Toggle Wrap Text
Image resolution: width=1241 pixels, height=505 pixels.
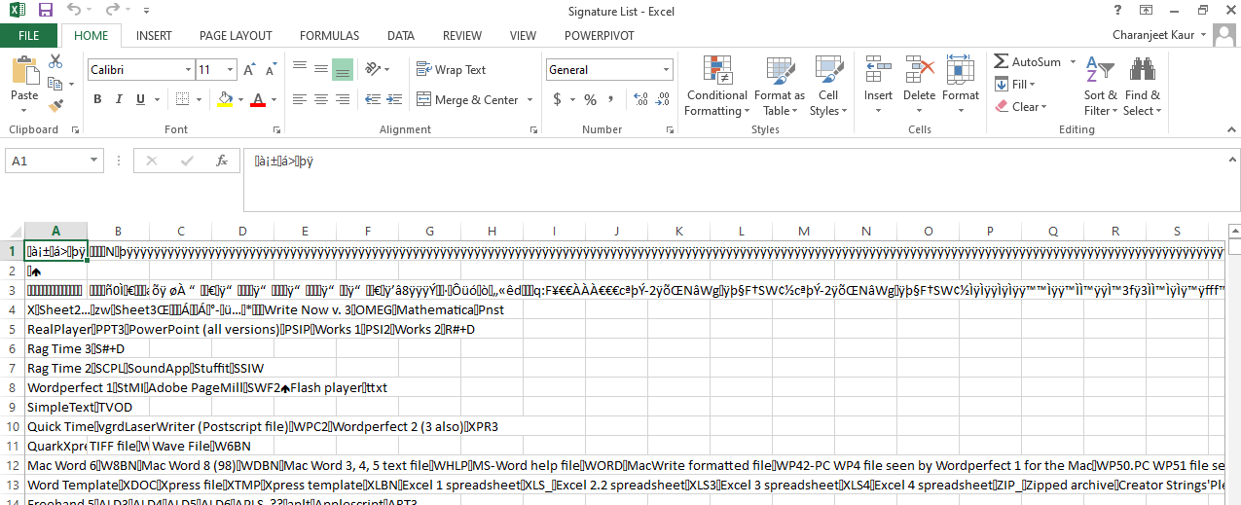point(452,70)
